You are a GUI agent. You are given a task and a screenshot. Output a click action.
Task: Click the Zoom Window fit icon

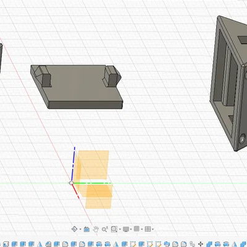(x=114, y=229)
